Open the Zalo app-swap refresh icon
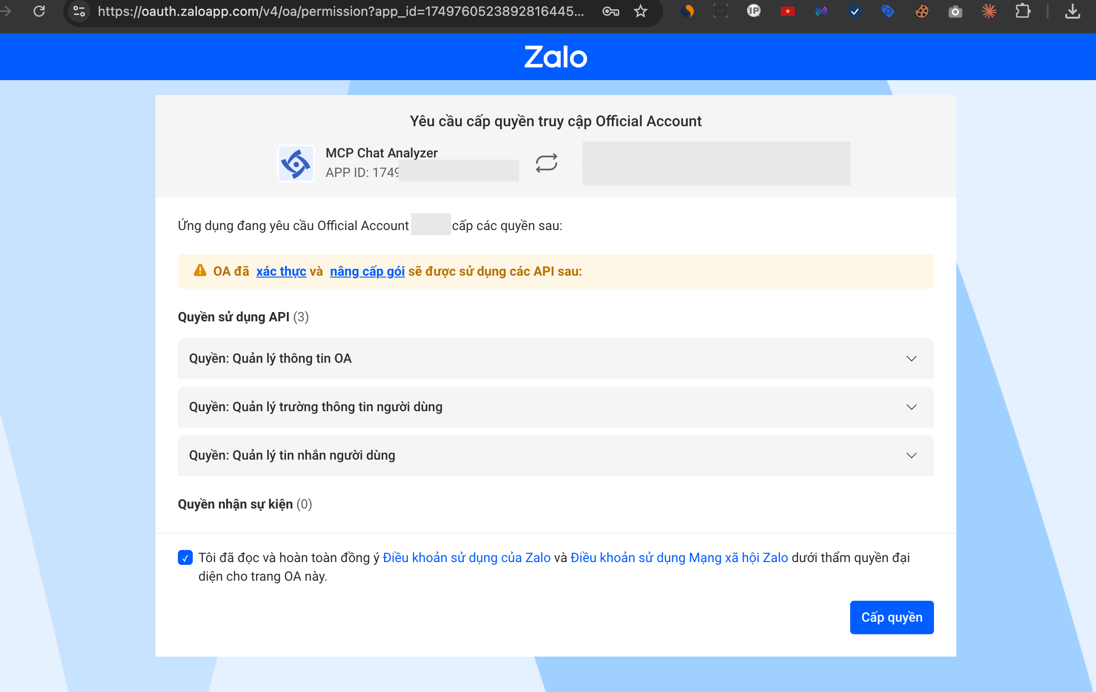This screenshot has height=692, width=1096. [x=546, y=163]
